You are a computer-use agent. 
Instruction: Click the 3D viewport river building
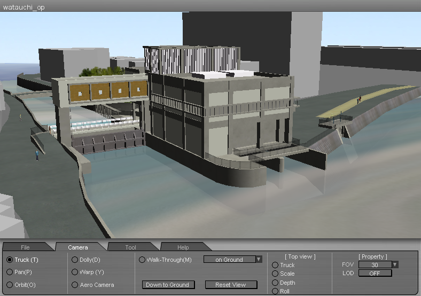point(219,114)
